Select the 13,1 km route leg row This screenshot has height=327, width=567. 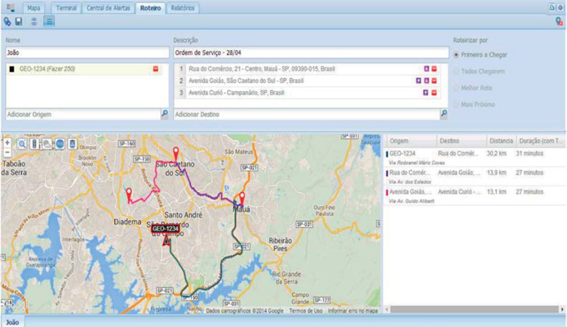[475, 196]
